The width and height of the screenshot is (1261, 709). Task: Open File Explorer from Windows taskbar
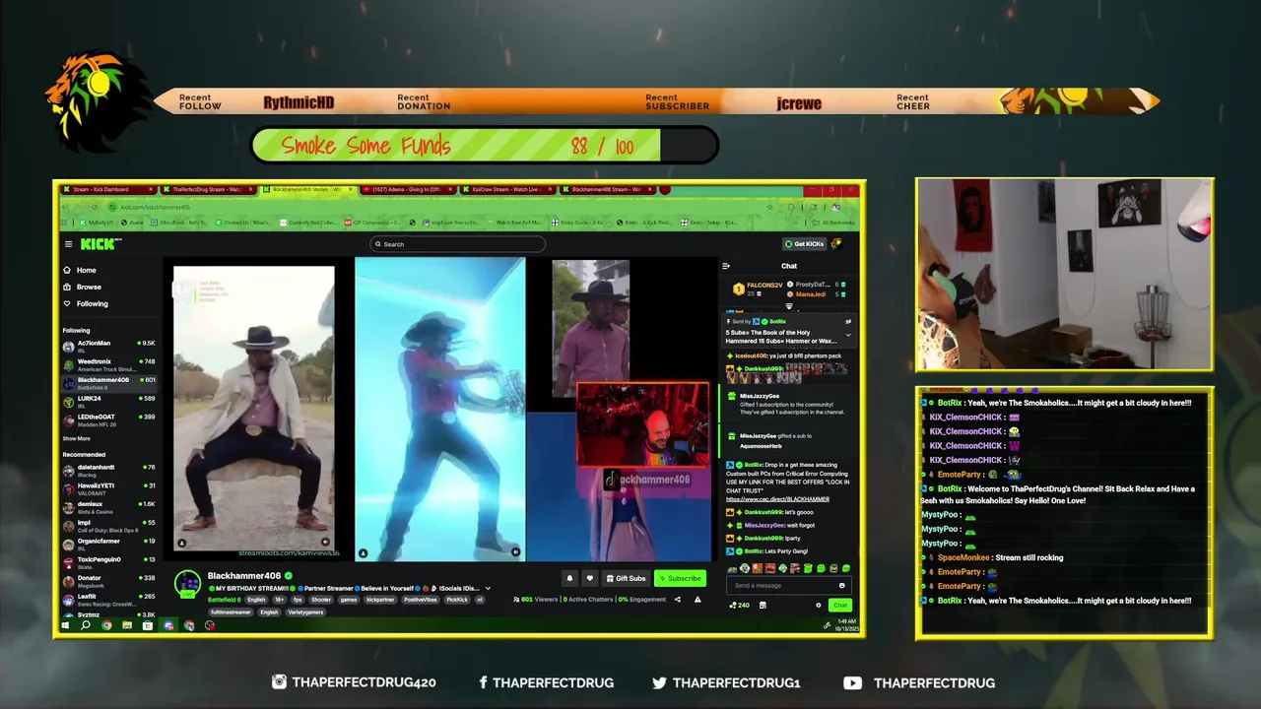(127, 625)
